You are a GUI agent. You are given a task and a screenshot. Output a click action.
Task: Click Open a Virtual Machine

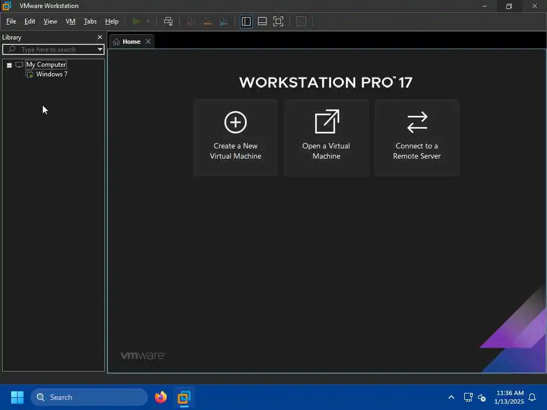pos(326,138)
